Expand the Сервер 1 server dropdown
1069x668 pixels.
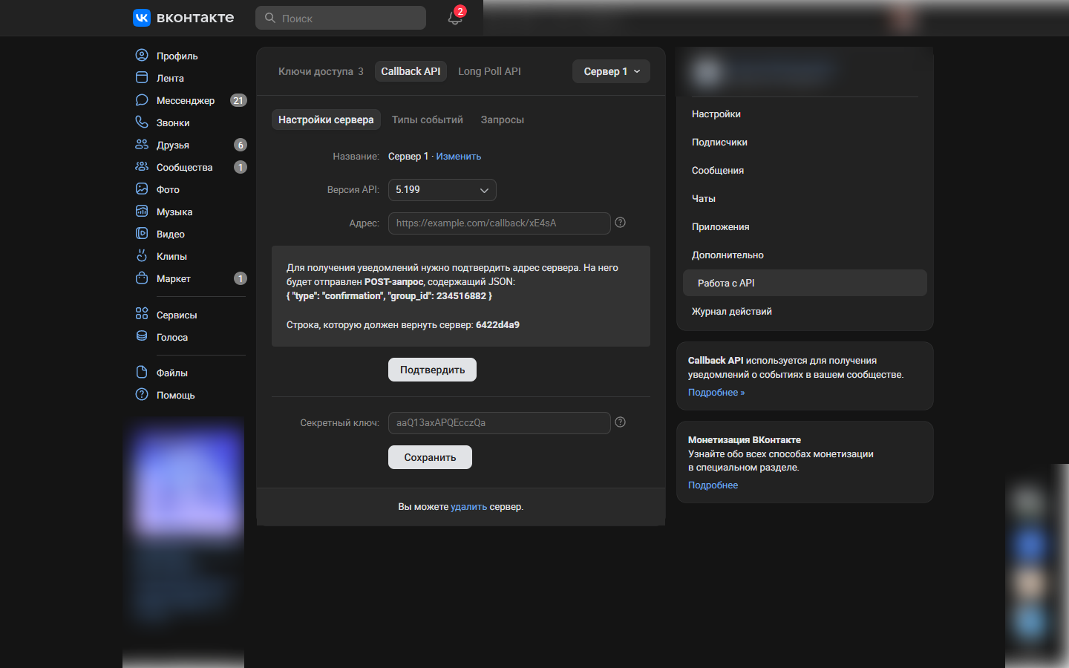tap(611, 71)
